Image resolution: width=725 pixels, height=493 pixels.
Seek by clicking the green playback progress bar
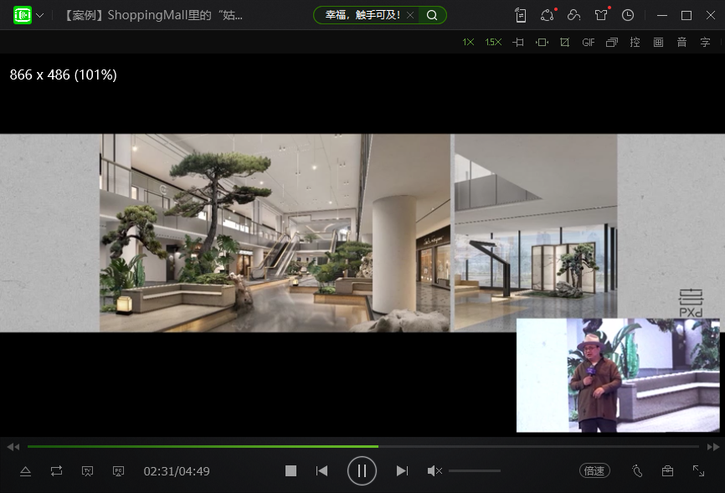click(x=363, y=446)
